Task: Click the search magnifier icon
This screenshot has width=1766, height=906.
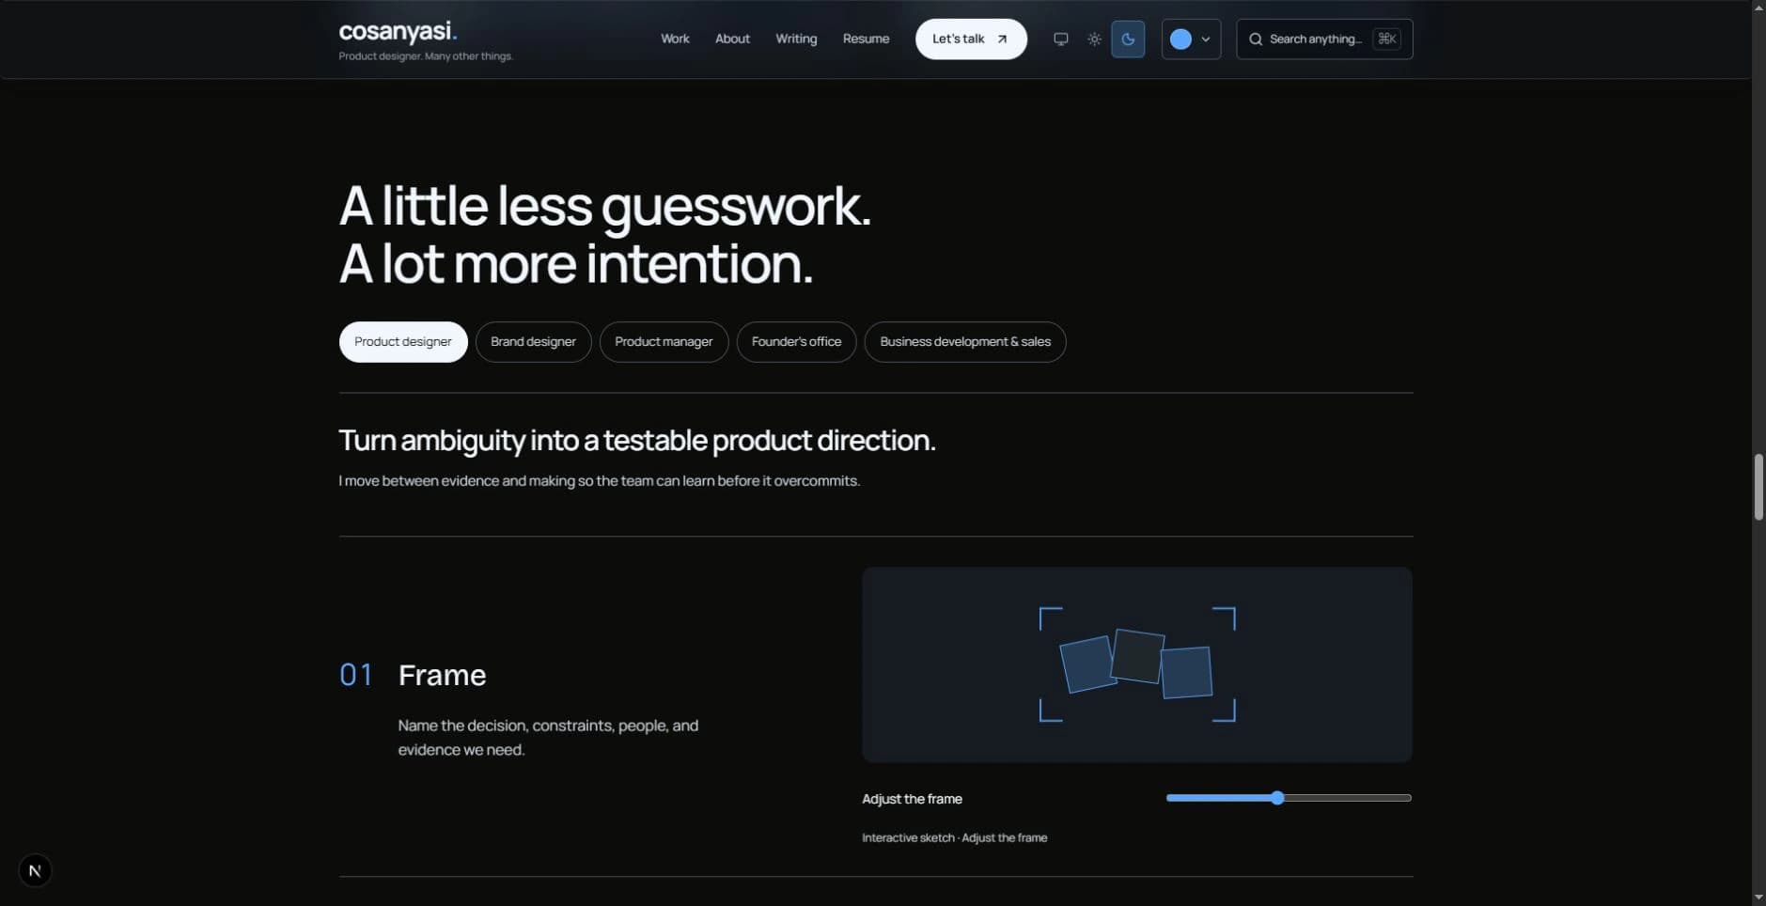Action: [1255, 39]
